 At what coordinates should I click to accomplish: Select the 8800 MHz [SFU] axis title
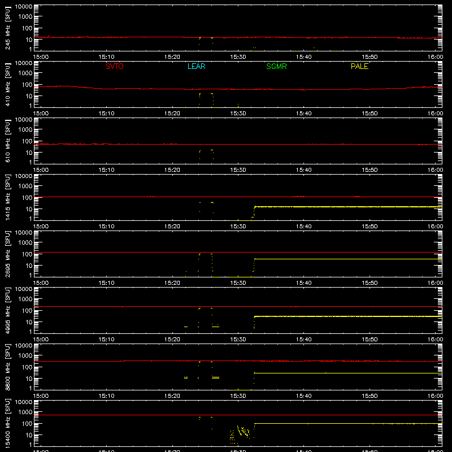[8, 367]
